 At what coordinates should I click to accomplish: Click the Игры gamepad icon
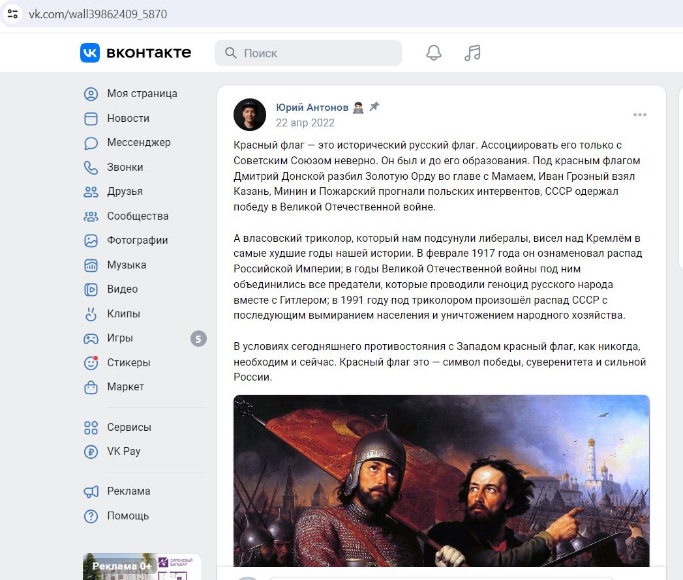point(91,338)
